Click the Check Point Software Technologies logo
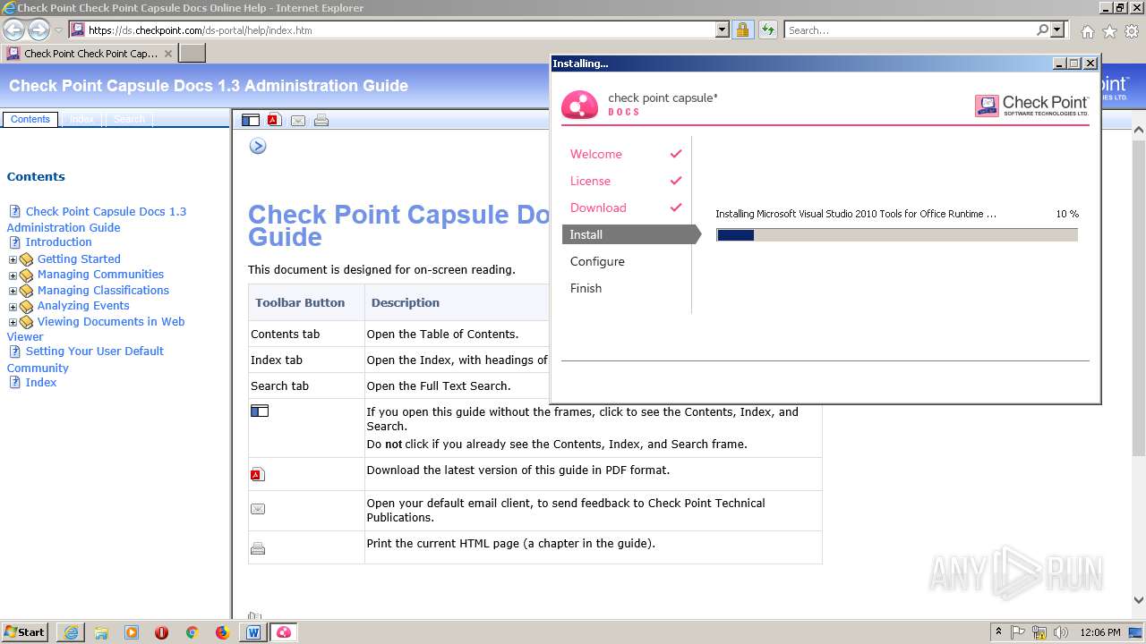 1031,106
